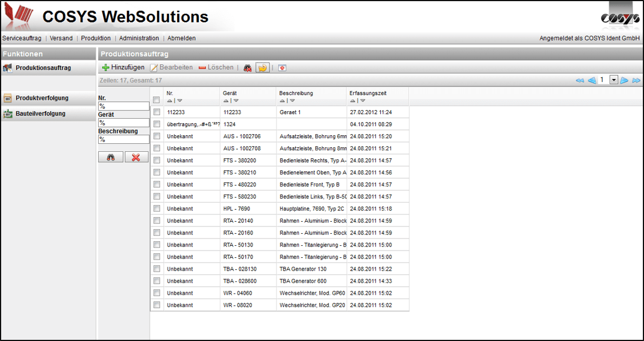Open the Administration menu

coord(139,38)
